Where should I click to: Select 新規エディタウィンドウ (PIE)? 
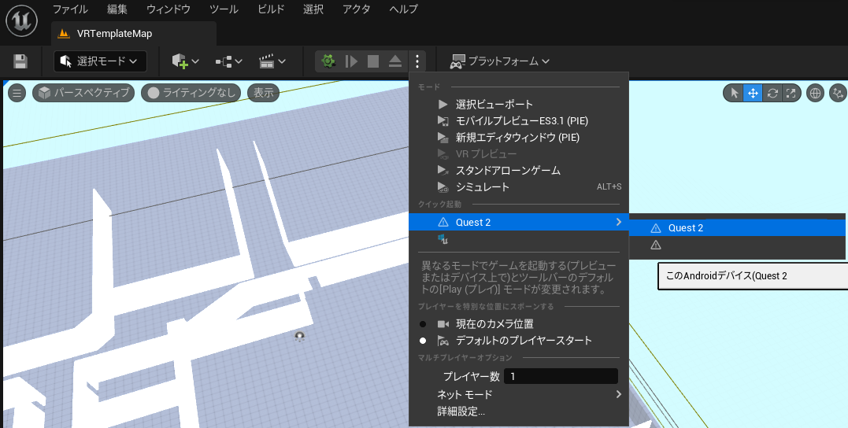click(x=519, y=137)
